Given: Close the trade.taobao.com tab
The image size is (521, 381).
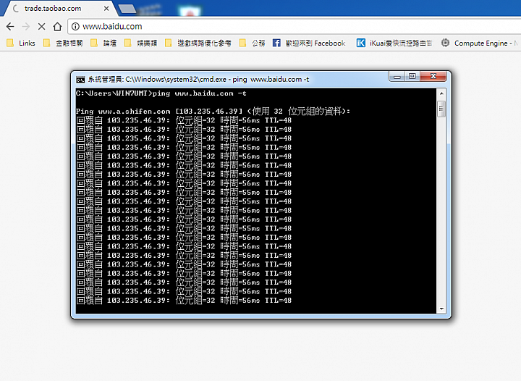Looking at the screenshot, I should point(106,9).
